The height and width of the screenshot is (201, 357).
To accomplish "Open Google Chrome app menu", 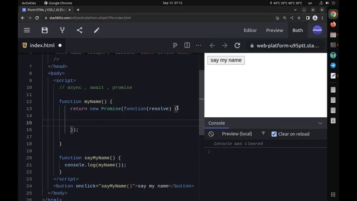I will 58,3.
